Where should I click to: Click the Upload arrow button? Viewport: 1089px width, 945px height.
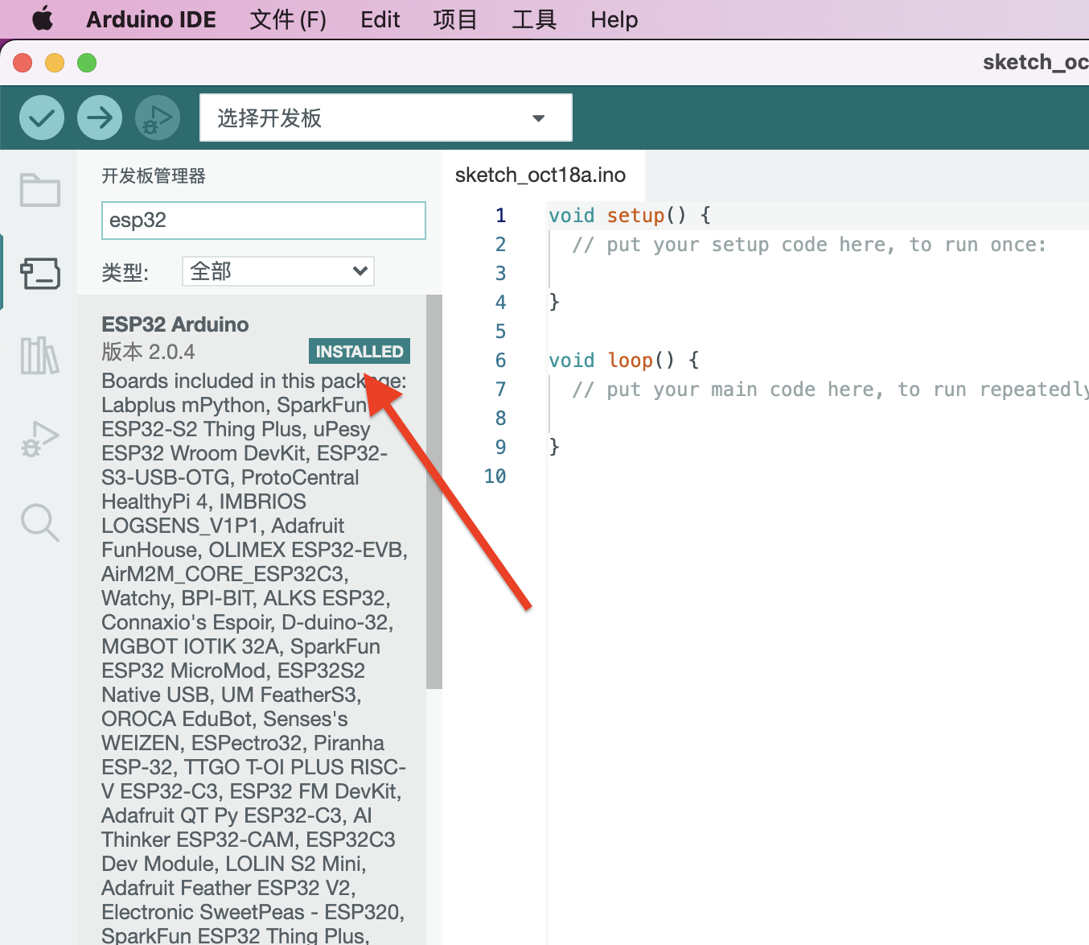point(100,118)
